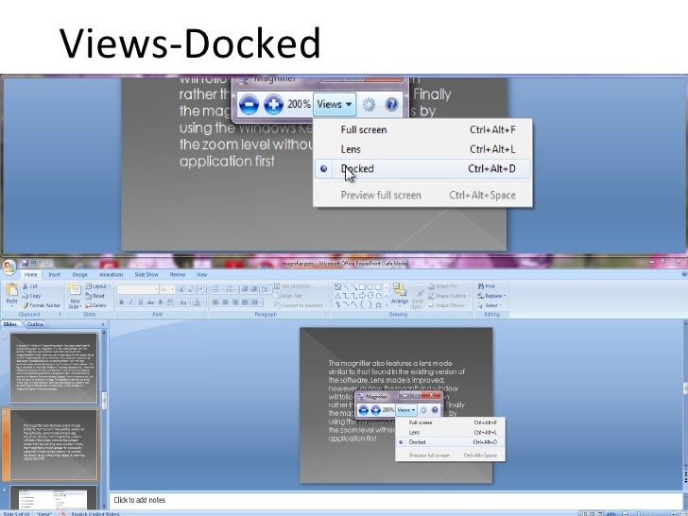Open Views dropdown in small Magnifier window
Image resolution: width=688 pixels, height=516 pixels.
pos(405,410)
